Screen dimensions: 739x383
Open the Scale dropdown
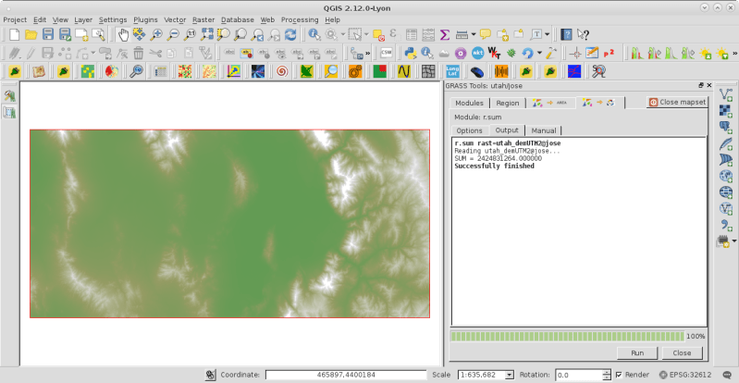click(x=510, y=375)
